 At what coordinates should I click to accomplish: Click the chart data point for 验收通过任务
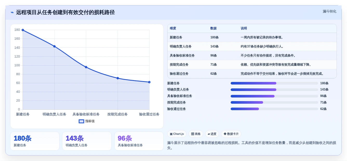click(x=149, y=82)
